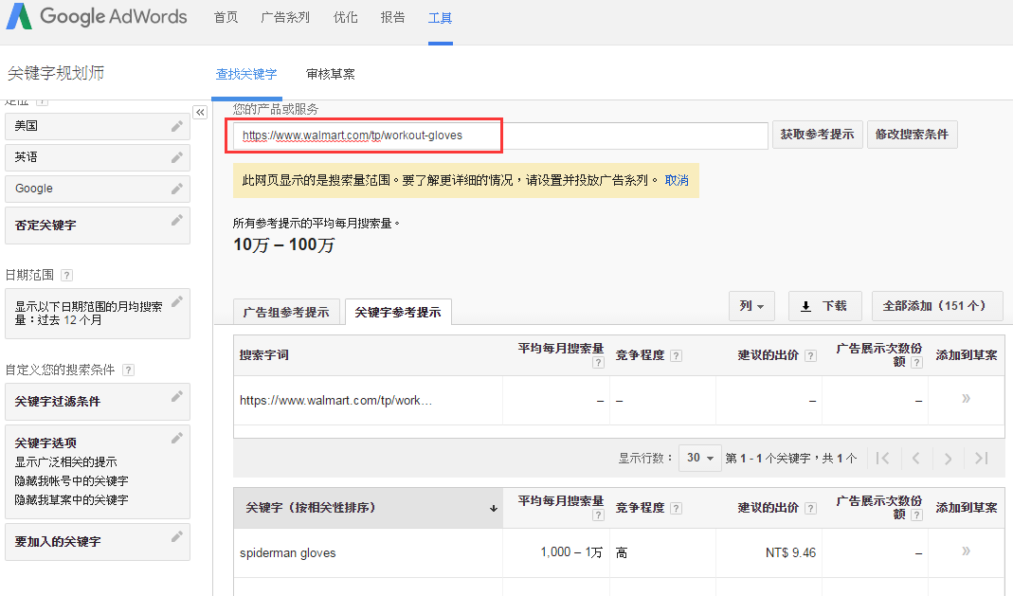Open help for 广告展示次数份额 in search-term table

(916, 362)
